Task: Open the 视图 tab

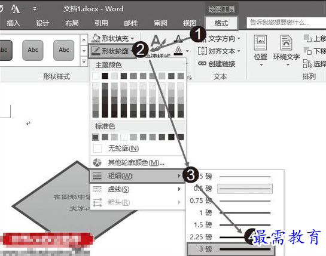Action: [x=190, y=23]
